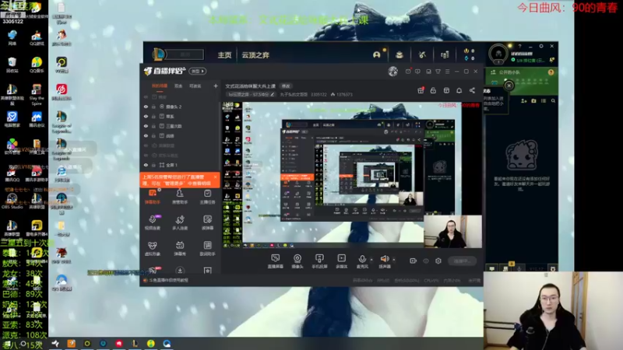Viewport: 623px width, 350px height.
Task: Open the hamburger menu in 直播伴侣 title bar
Action: [447, 72]
